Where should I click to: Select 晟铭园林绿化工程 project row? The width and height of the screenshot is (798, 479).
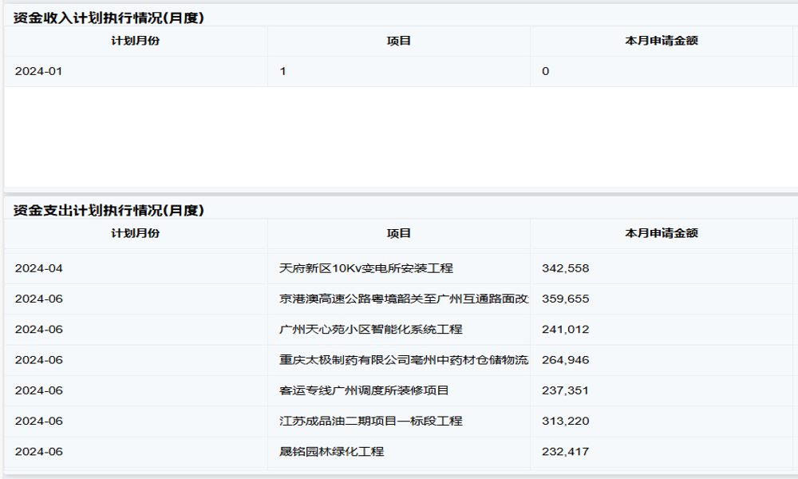click(x=331, y=451)
